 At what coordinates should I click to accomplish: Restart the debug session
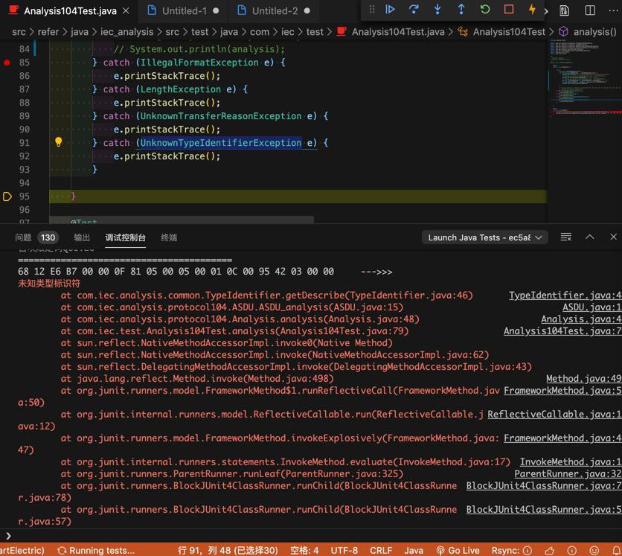coord(485,10)
